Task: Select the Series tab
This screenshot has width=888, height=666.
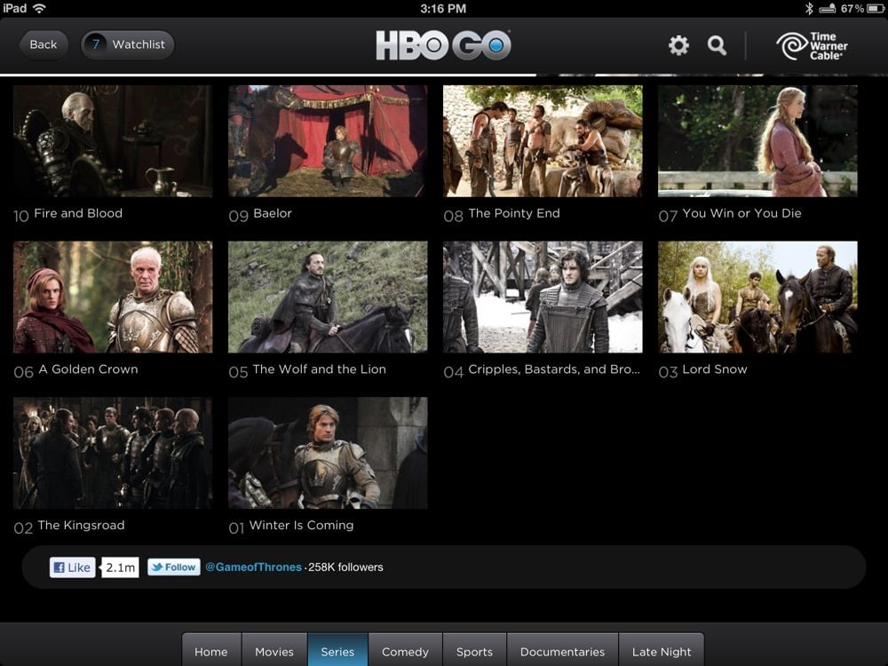Action: click(337, 651)
